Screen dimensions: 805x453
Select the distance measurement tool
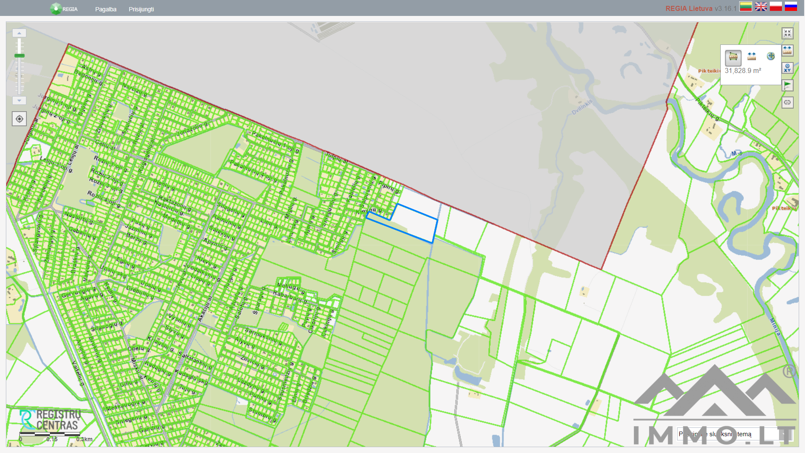[752, 56]
